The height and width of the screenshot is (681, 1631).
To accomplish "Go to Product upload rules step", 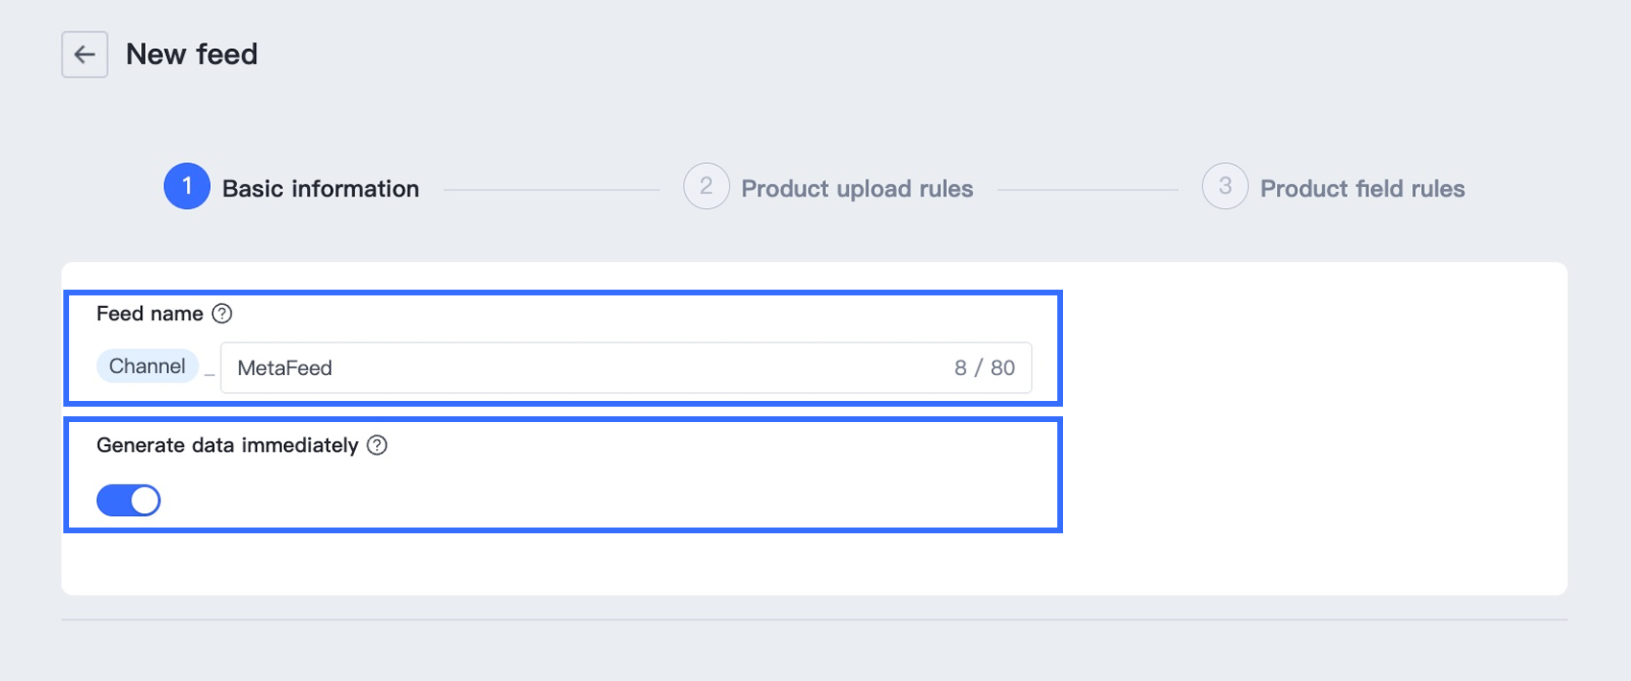I will click(x=857, y=189).
